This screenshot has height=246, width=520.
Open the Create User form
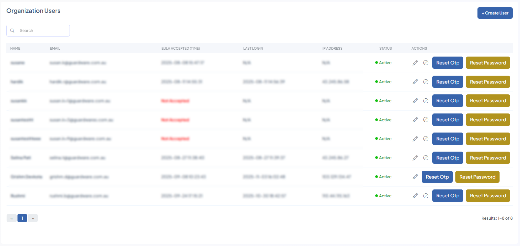click(495, 13)
